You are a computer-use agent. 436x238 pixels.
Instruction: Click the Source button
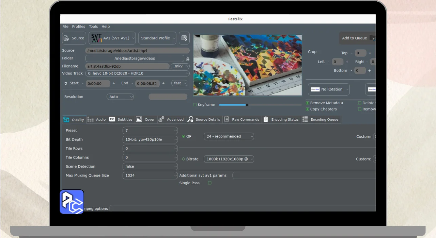(x=74, y=38)
